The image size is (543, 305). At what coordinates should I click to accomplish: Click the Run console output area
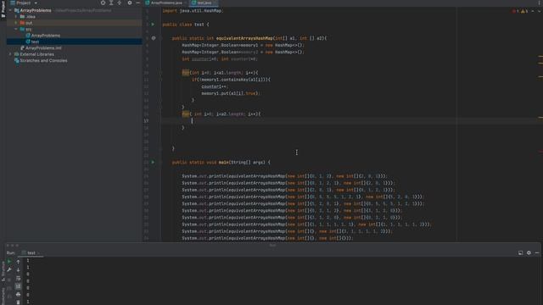click(x=281, y=280)
